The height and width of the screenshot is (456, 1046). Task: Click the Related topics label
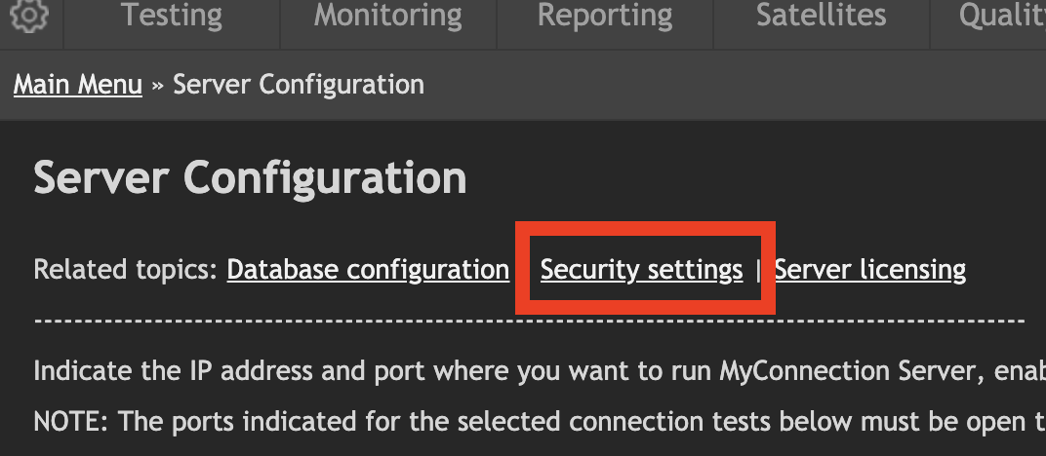point(126,270)
